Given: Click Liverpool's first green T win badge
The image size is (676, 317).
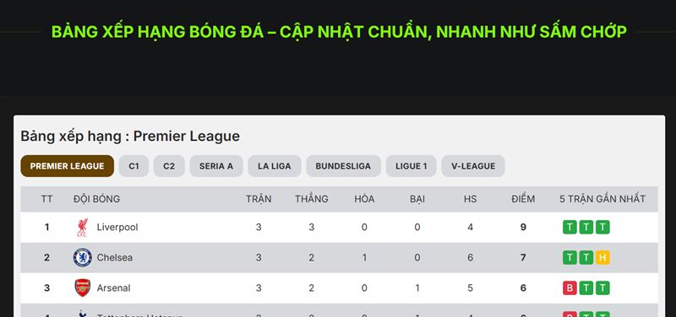Looking at the screenshot, I should pos(570,227).
